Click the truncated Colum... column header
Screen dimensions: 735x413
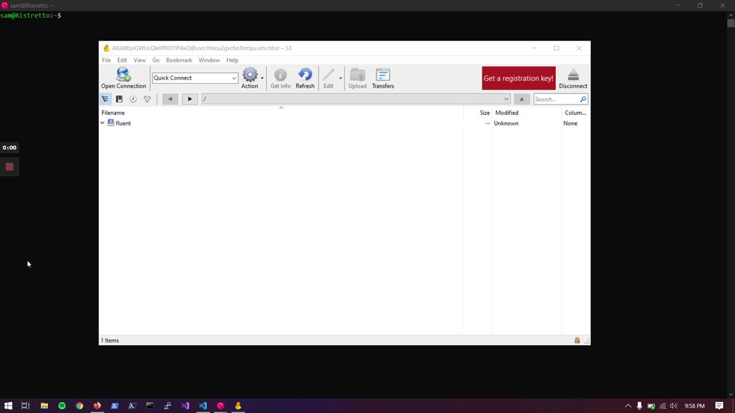coord(576,113)
